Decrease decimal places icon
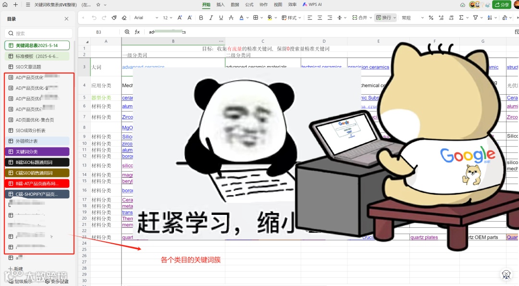This screenshot has width=519, height=286. [451, 17]
